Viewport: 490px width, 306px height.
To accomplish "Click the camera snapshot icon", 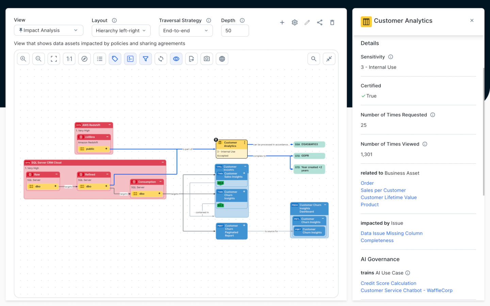I will 207,59.
